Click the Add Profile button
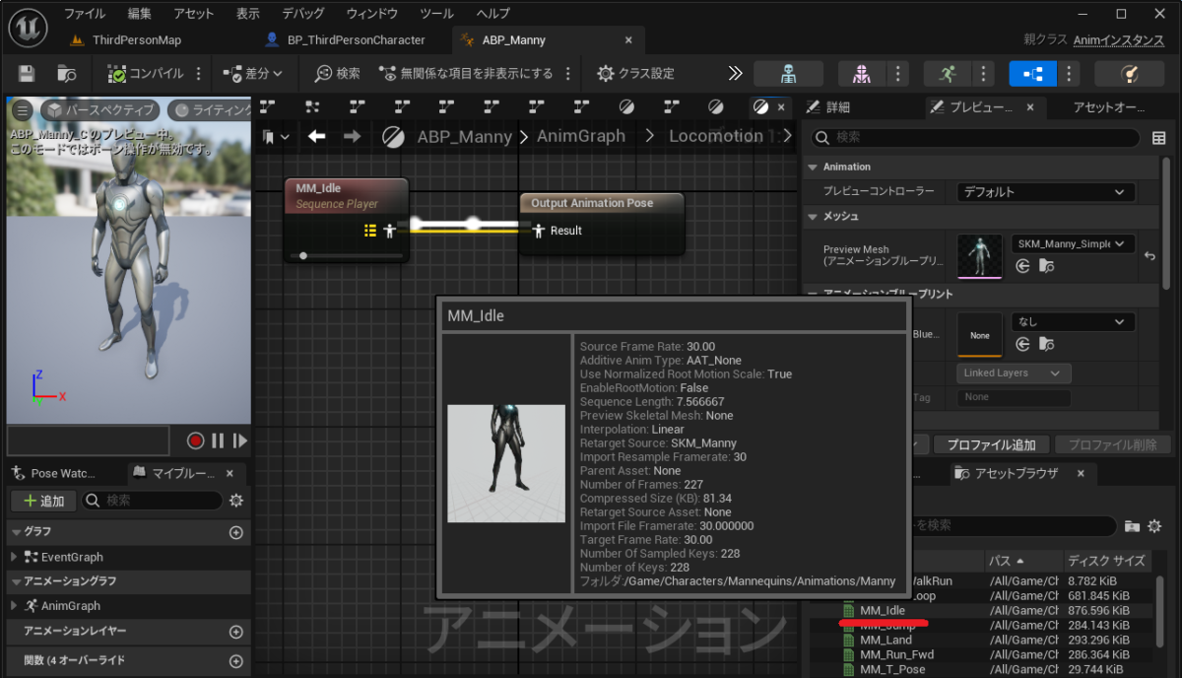Viewport: 1182px width, 678px height. 991,444
